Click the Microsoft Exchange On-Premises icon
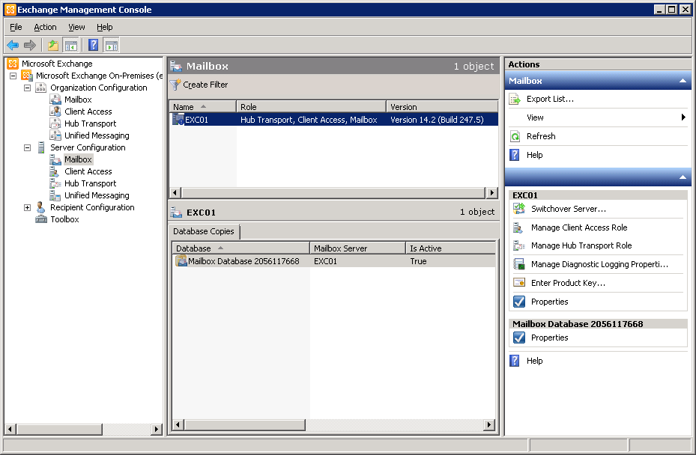 [x=27, y=76]
